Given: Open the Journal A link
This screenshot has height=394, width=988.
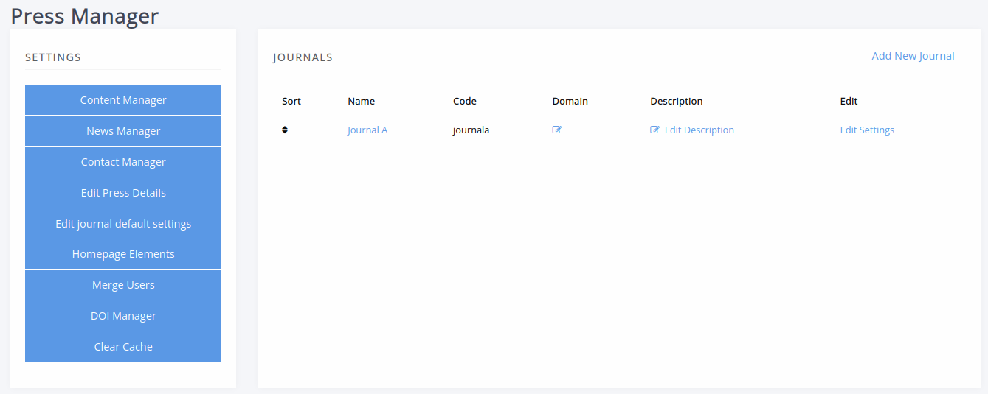Looking at the screenshot, I should pos(367,130).
